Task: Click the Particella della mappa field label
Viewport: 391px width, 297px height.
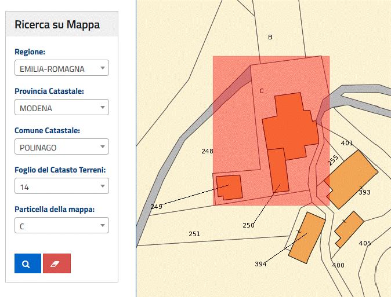Action: 55,209
